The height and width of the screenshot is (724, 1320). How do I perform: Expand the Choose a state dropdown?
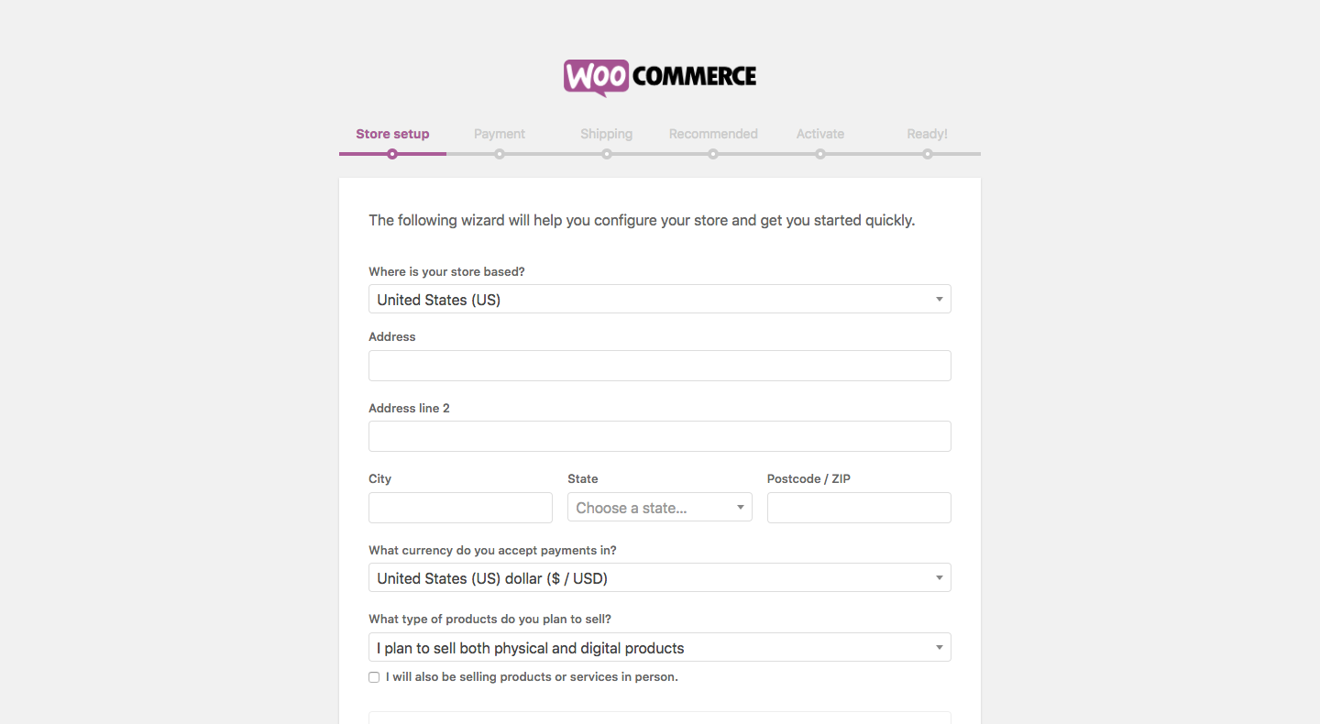(660, 507)
